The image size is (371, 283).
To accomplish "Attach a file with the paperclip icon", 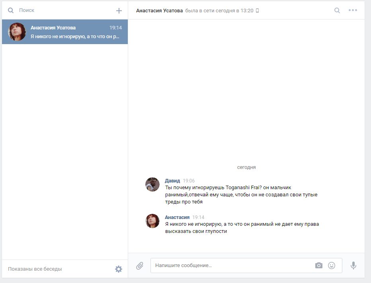I will (x=140, y=266).
